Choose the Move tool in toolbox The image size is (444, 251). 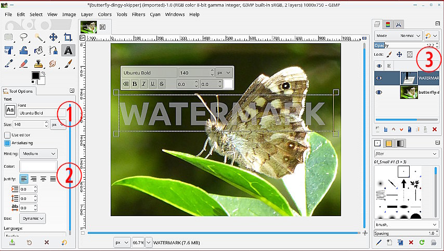coord(53,37)
